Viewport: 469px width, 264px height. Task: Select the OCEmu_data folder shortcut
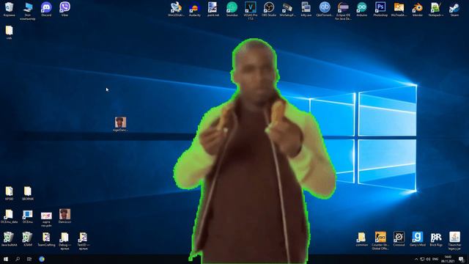click(9, 216)
